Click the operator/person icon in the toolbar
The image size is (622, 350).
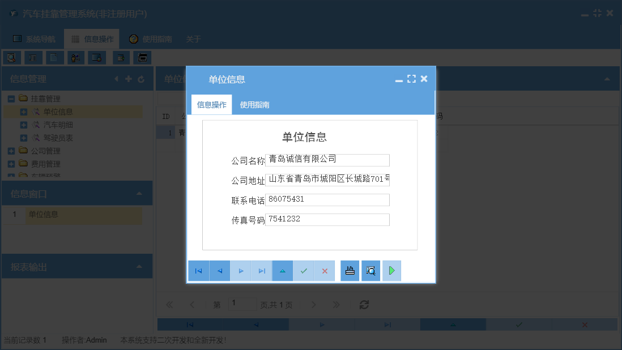coord(75,57)
